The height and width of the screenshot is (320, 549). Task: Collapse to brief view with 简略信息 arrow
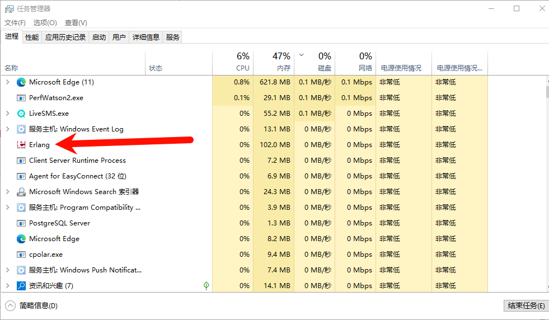point(11,305)
